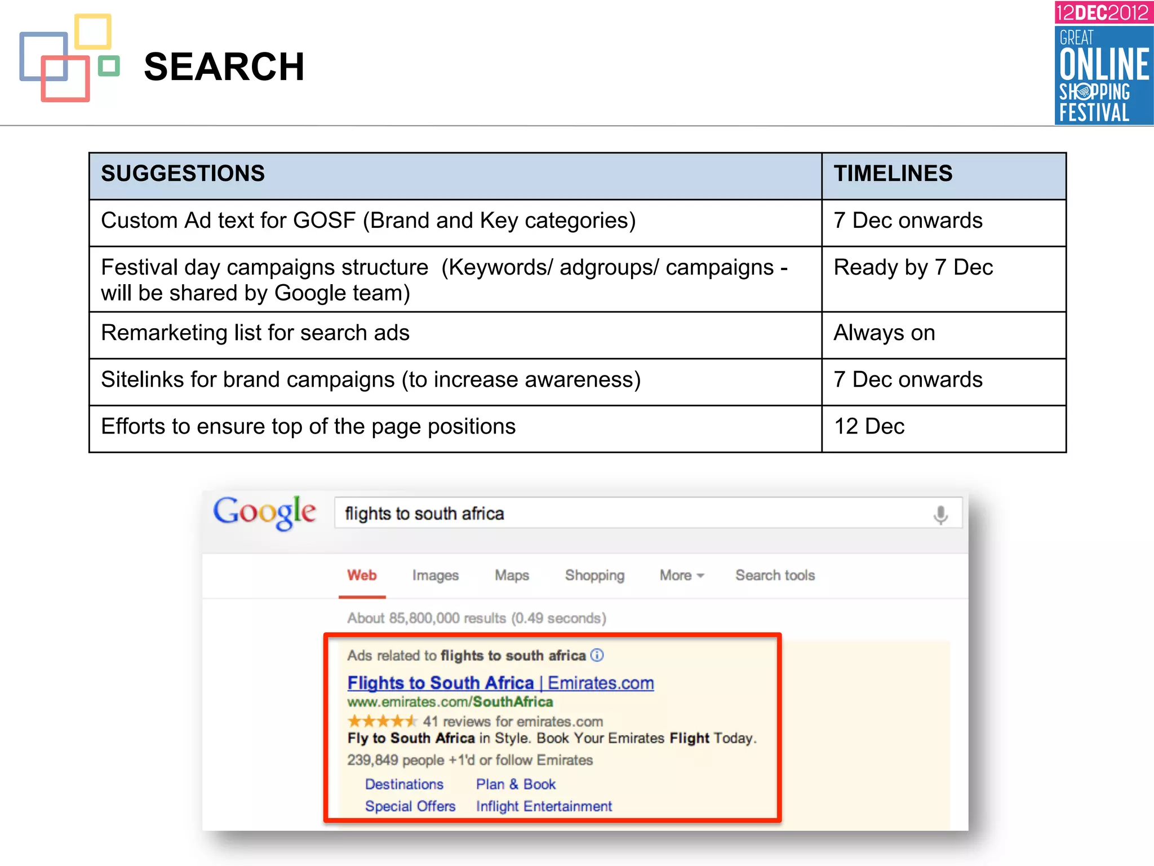This screenshot has height=866, width=1154.
Task: Click the Great Online Shopping Festival logo
Action: pos(1103,63)
